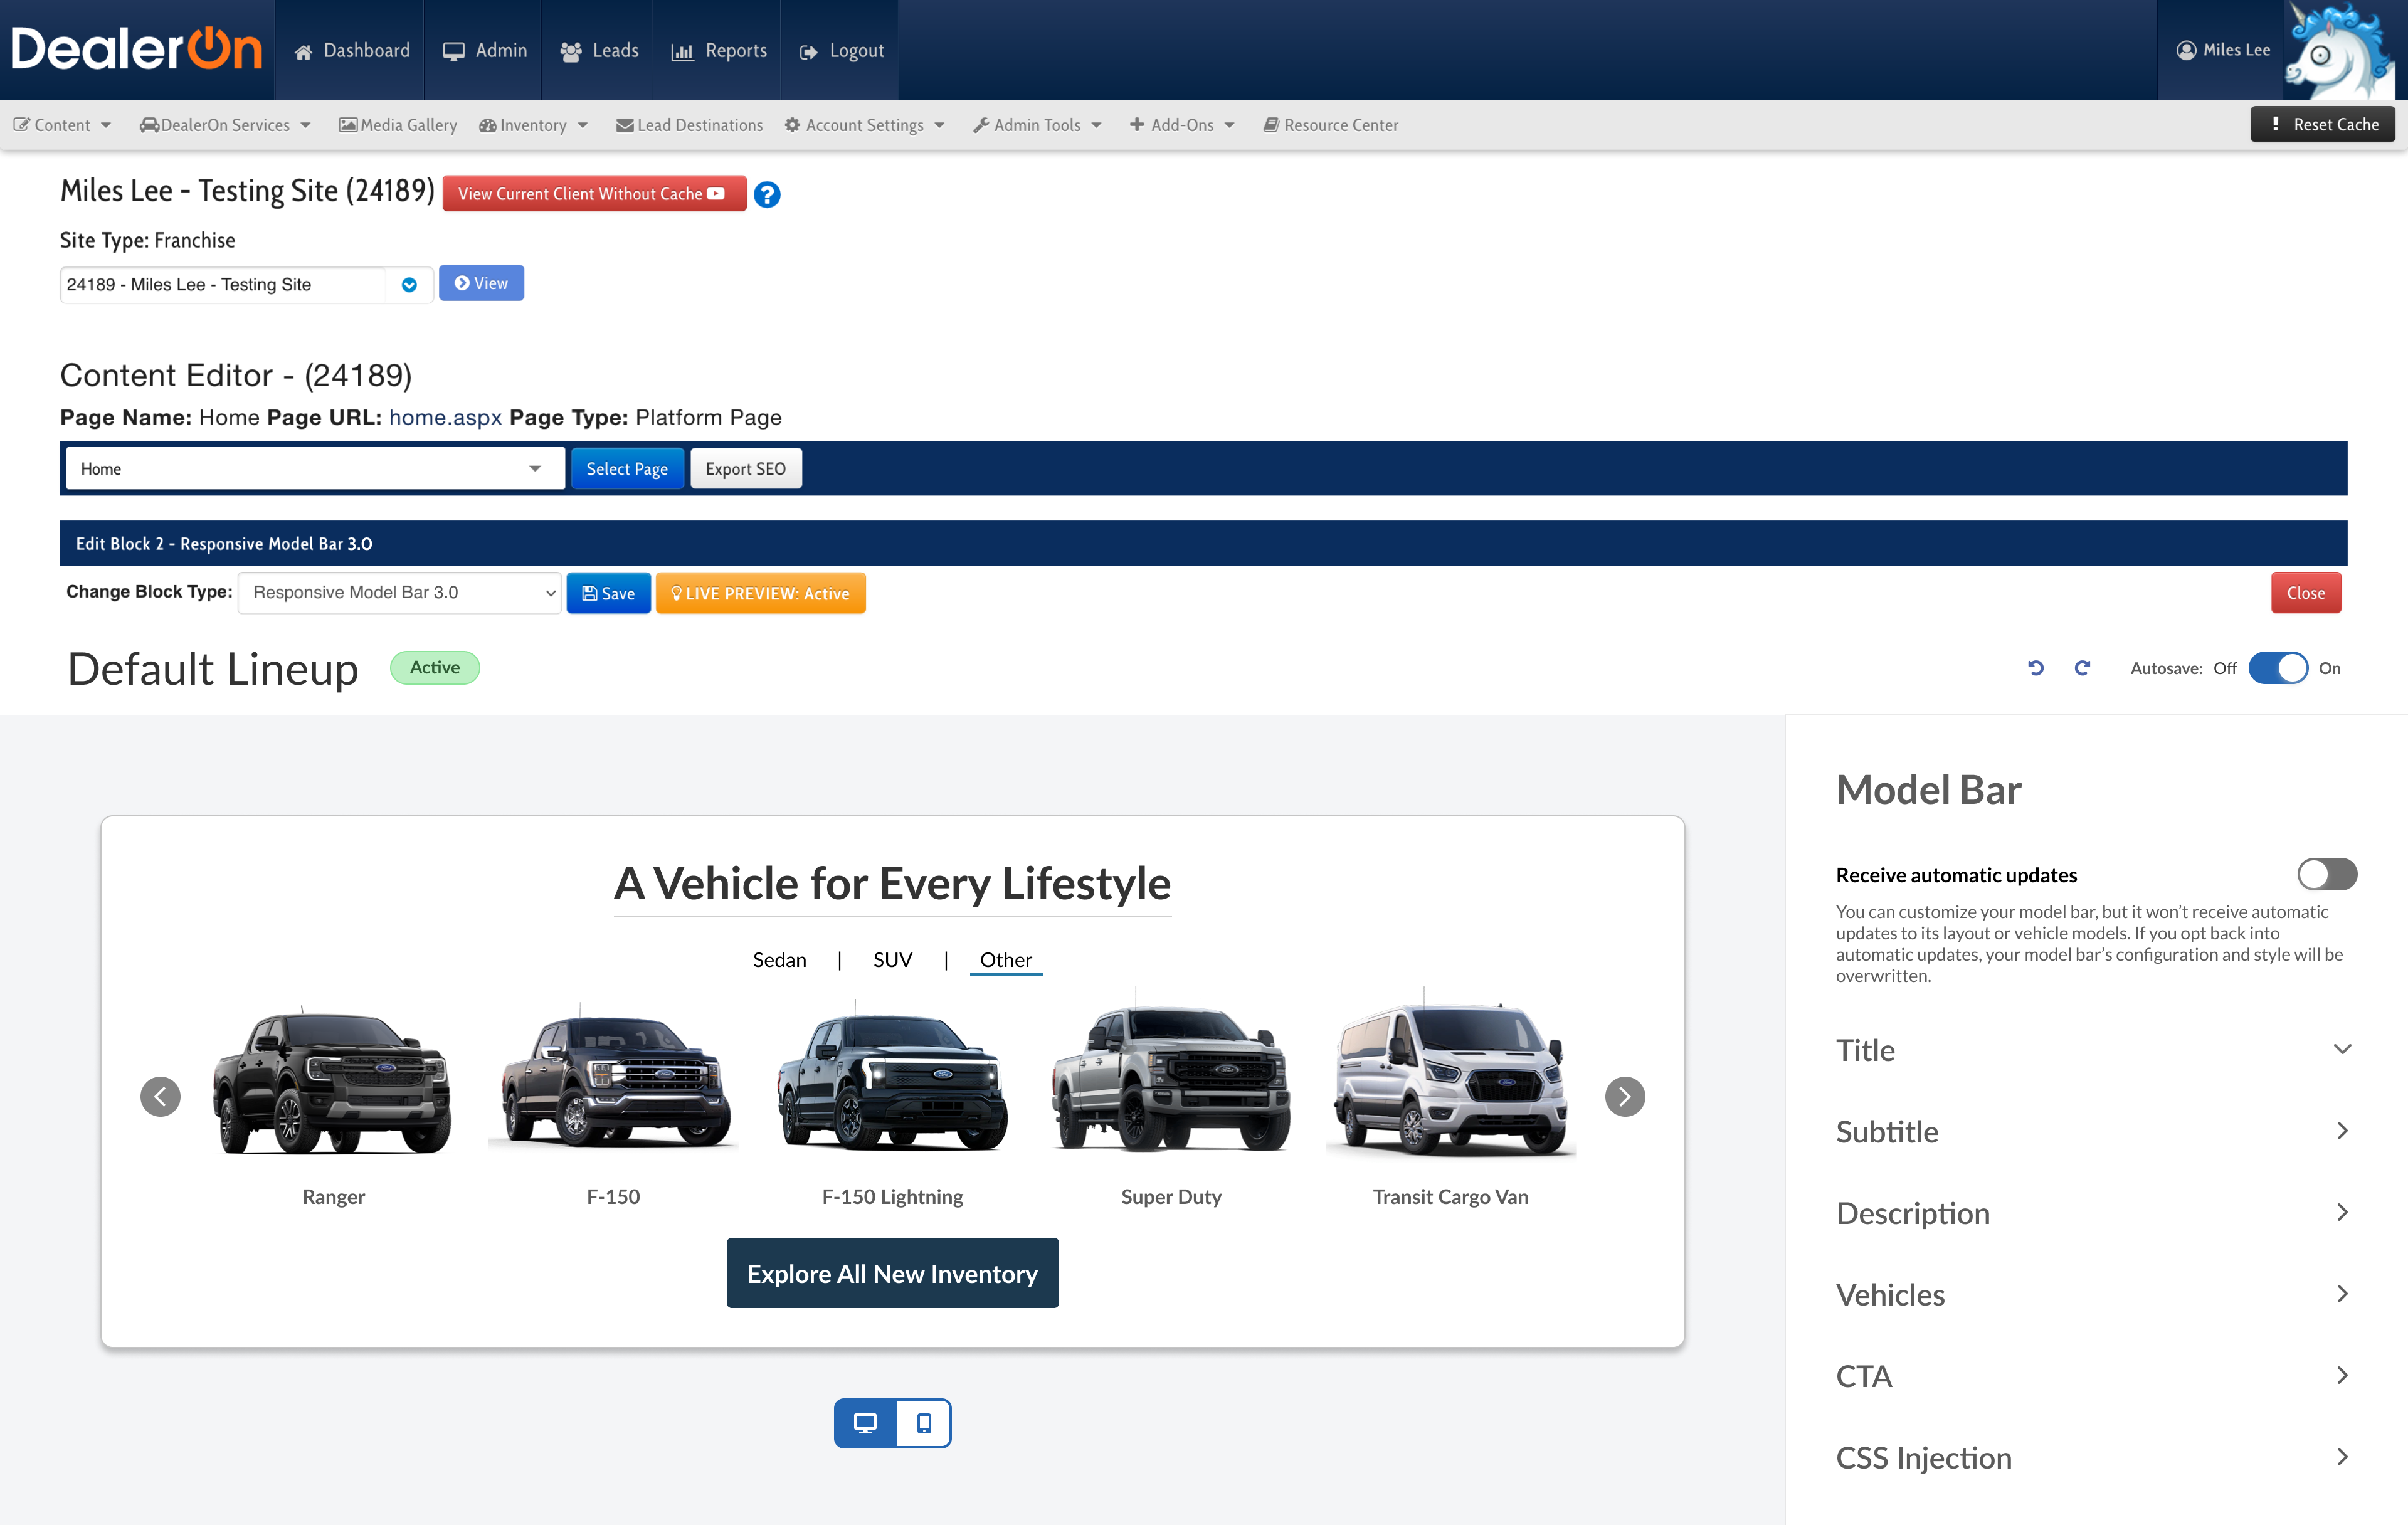Screen dimensions: 2408x1525
Task: Click the blue View button
Action: click(481, 283)
